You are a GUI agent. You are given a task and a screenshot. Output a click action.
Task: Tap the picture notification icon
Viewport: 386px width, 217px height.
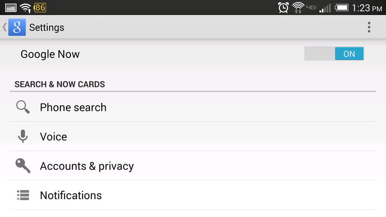(11, 8)
